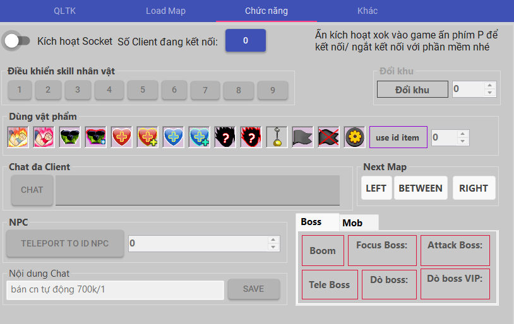Save the chat content with SAVE
The width and height of the screenshot is (514, 324).
[254, 289]
